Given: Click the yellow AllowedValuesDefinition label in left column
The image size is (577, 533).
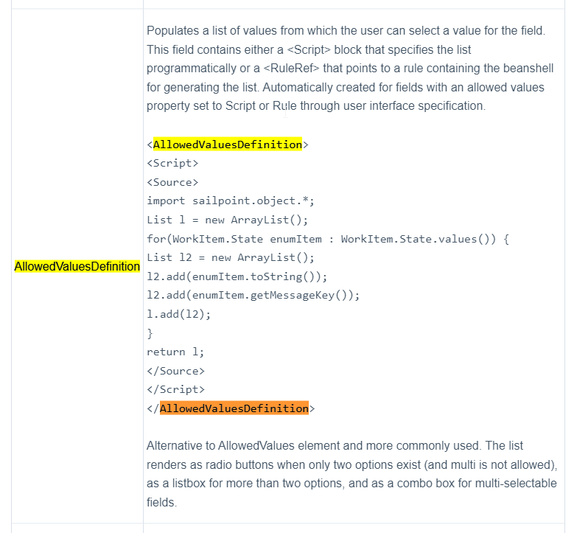Looking at the screenshot, I should coord(77,266).
